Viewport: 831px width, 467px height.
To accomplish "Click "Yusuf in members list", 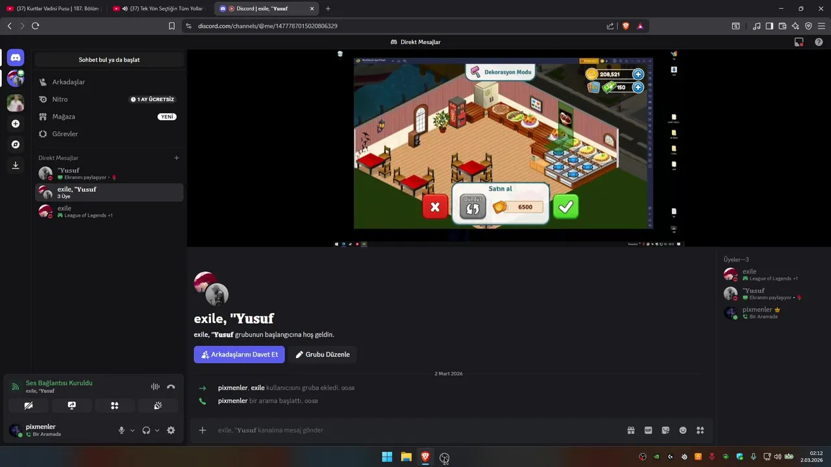I will pyautogui.click(x=773, y=293).
